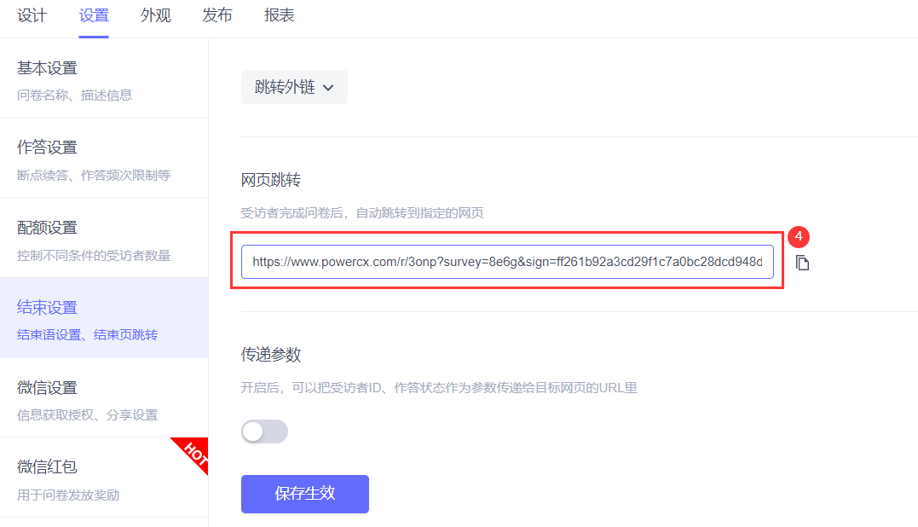
Task: Focus the redirect URL input field
Action: 507,263
